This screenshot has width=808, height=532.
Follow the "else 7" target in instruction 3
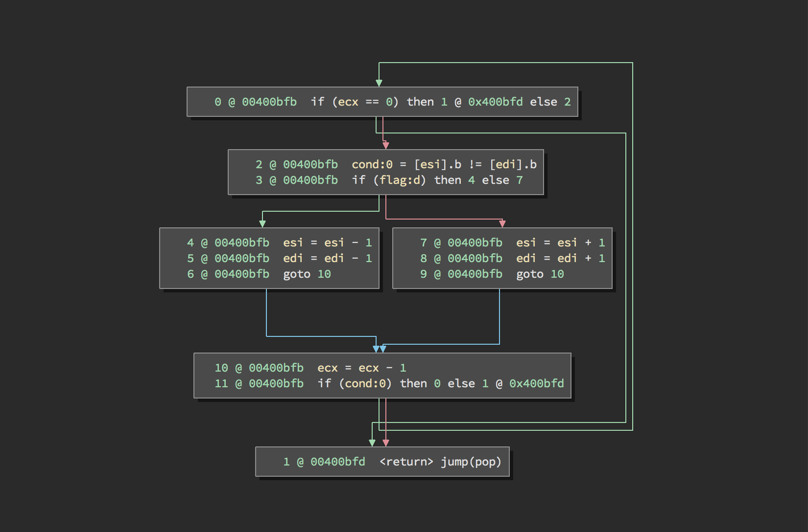coord(502,180)
